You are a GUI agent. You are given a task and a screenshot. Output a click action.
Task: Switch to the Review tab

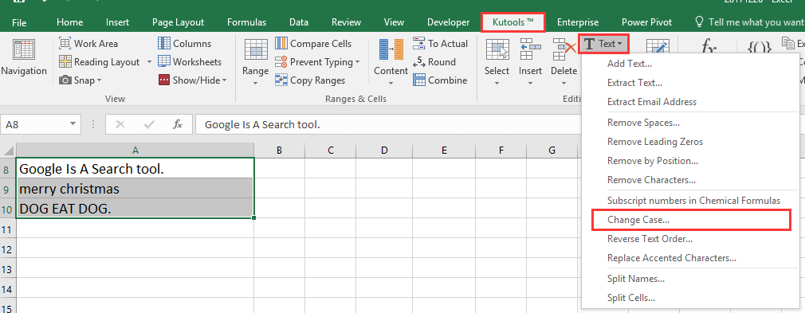(x=346, y=22)
